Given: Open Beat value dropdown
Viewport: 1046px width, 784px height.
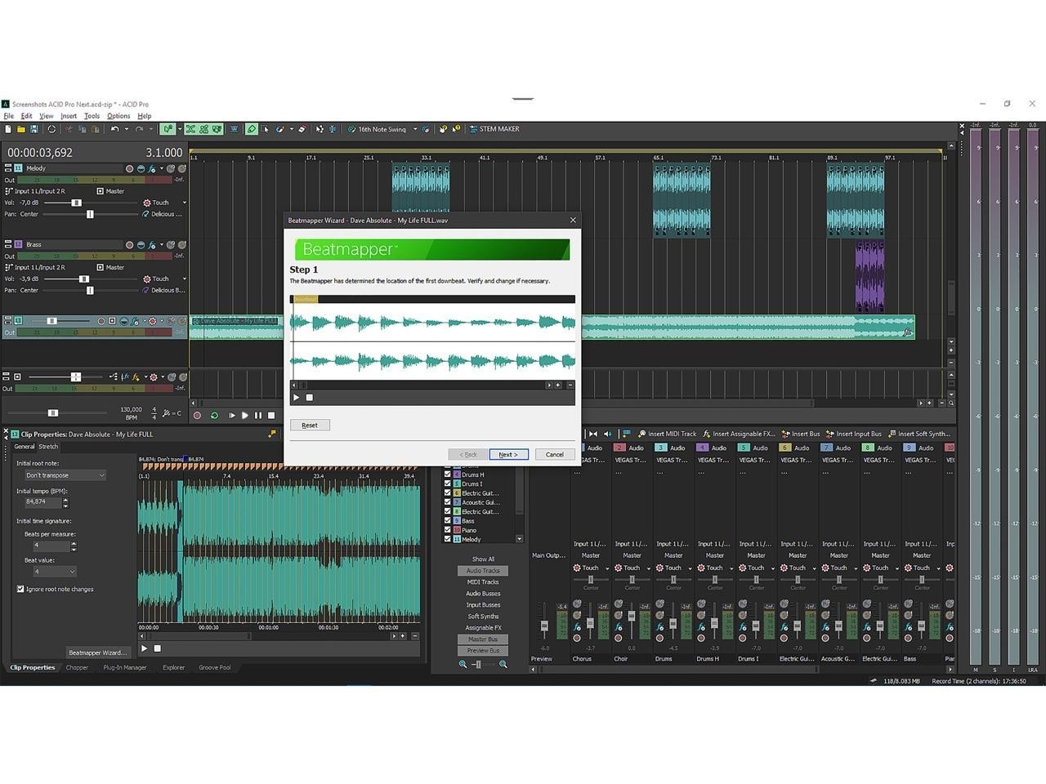Looking at the screenshot, I should click(x=54, y=572).
